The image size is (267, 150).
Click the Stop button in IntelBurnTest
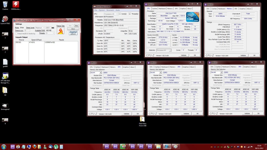coord(76,26)
